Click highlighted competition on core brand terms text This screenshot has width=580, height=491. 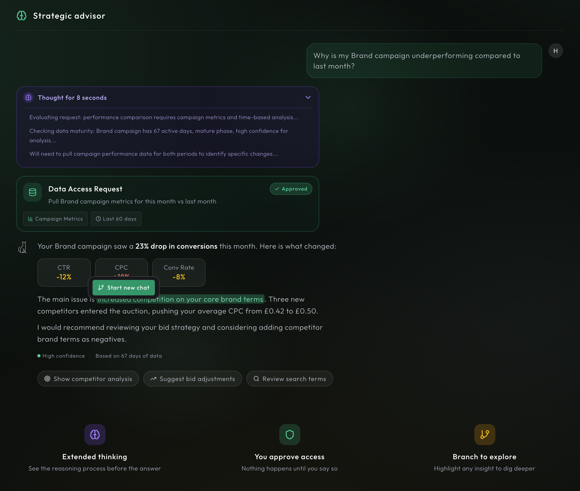click(x=212, y=300)
